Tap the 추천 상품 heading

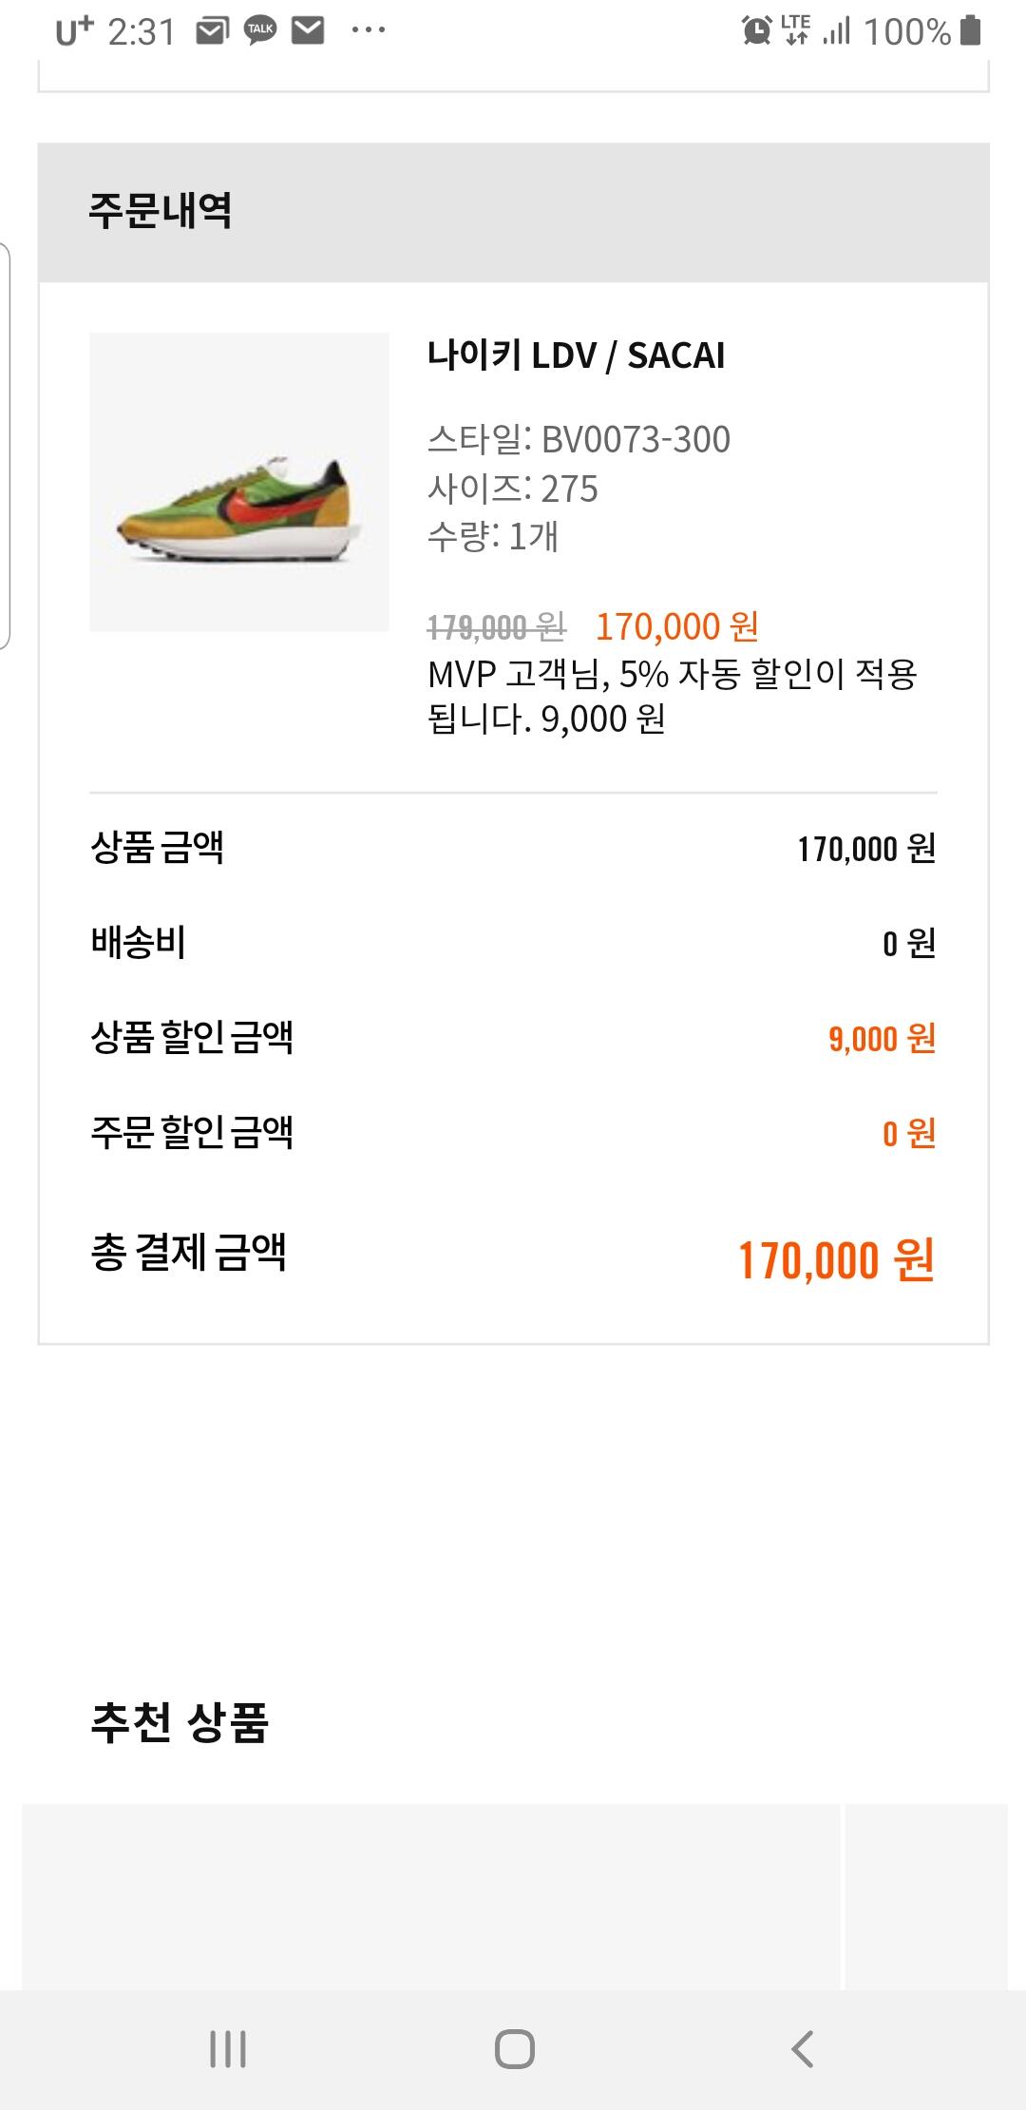point(180,1721)
